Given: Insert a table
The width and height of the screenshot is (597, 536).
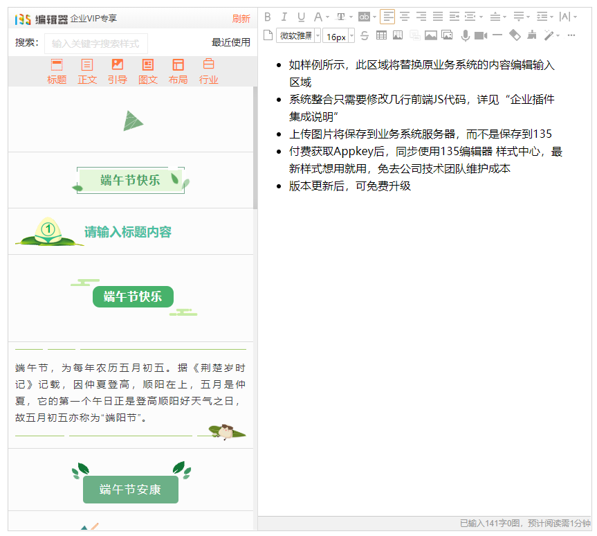Looking at the screenshot, I should tap(381, 35).
